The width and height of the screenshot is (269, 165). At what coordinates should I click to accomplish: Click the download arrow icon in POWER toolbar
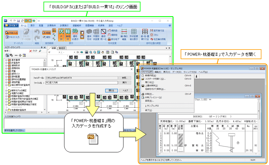point(196,76)
